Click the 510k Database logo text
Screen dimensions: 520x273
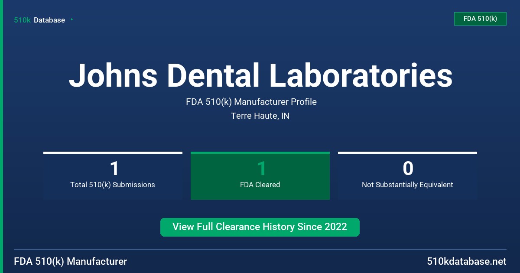click(39, 20)
